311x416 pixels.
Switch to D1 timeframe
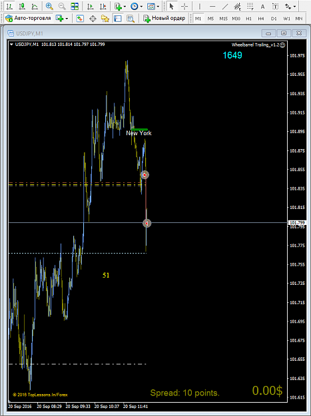[274, 19]
